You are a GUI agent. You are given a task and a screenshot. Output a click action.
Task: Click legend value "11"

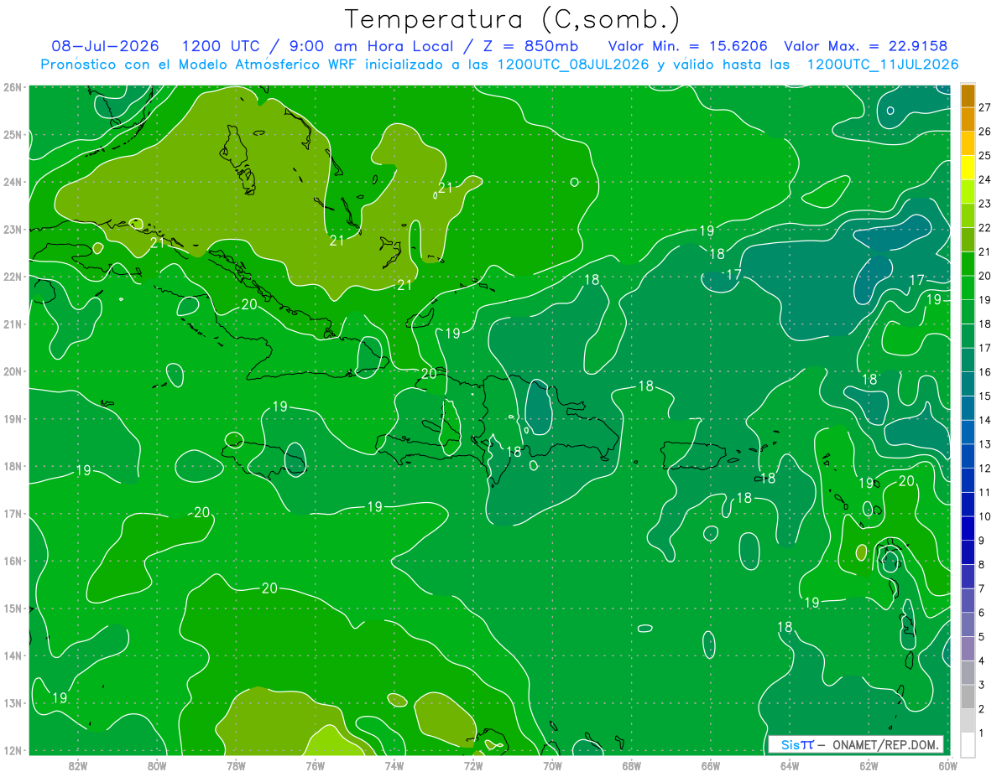click(x=985, y=492)
